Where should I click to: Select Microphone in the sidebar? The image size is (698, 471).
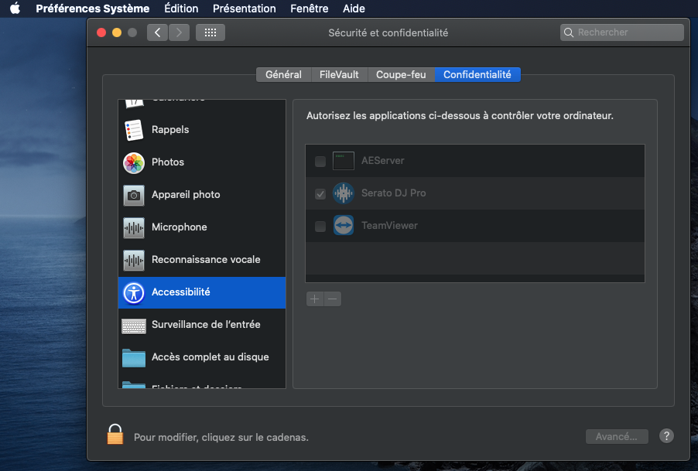tap(202, 227)
